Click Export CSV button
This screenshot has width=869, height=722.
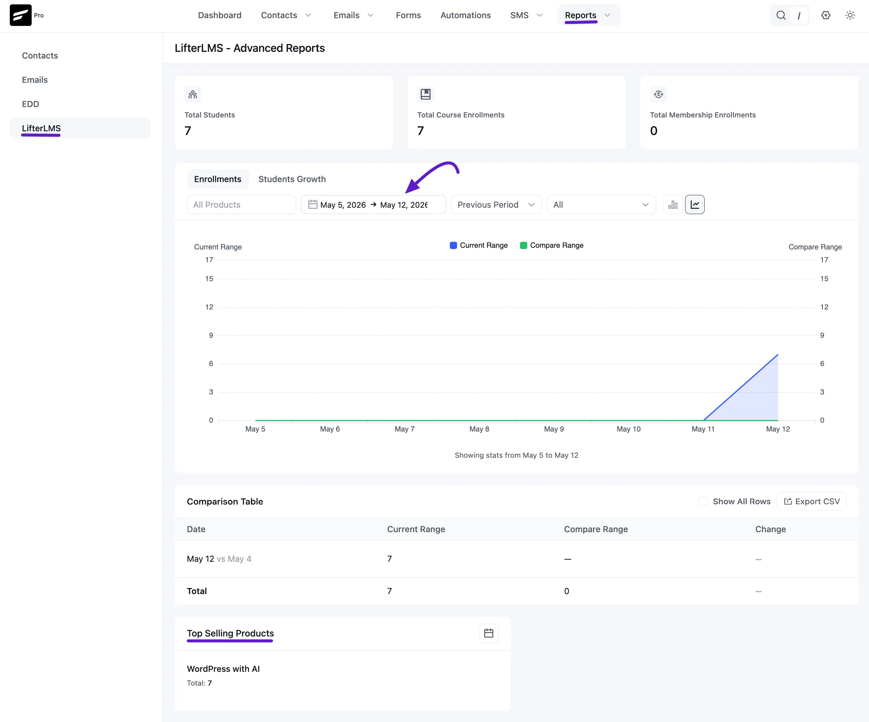click(x=811, y=501)
